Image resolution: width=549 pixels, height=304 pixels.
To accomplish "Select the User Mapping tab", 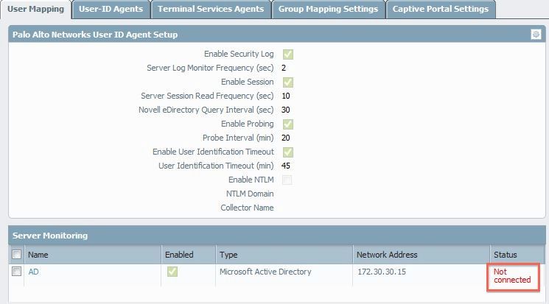I will pyautogui.click(x=35, y=10).
